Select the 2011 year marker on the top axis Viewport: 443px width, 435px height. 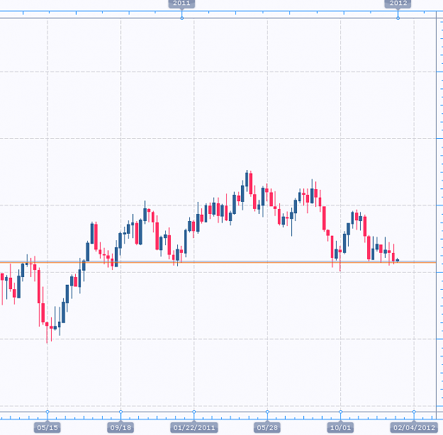tap(181, 4)
